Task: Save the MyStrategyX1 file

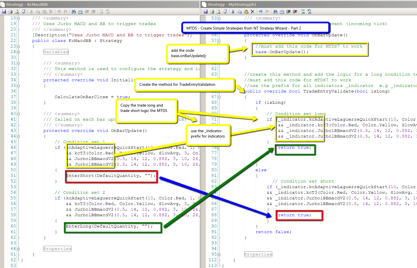Action: click(206, 12)
